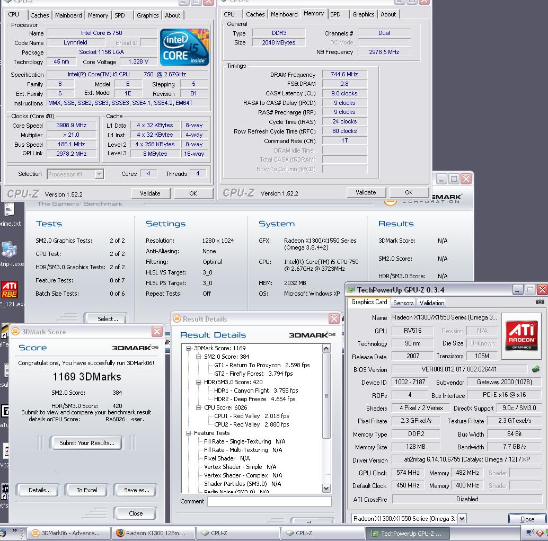Select Vertex Shader - Complex row
The width and height of the screenshot is (548, 541).
point(243,475)
